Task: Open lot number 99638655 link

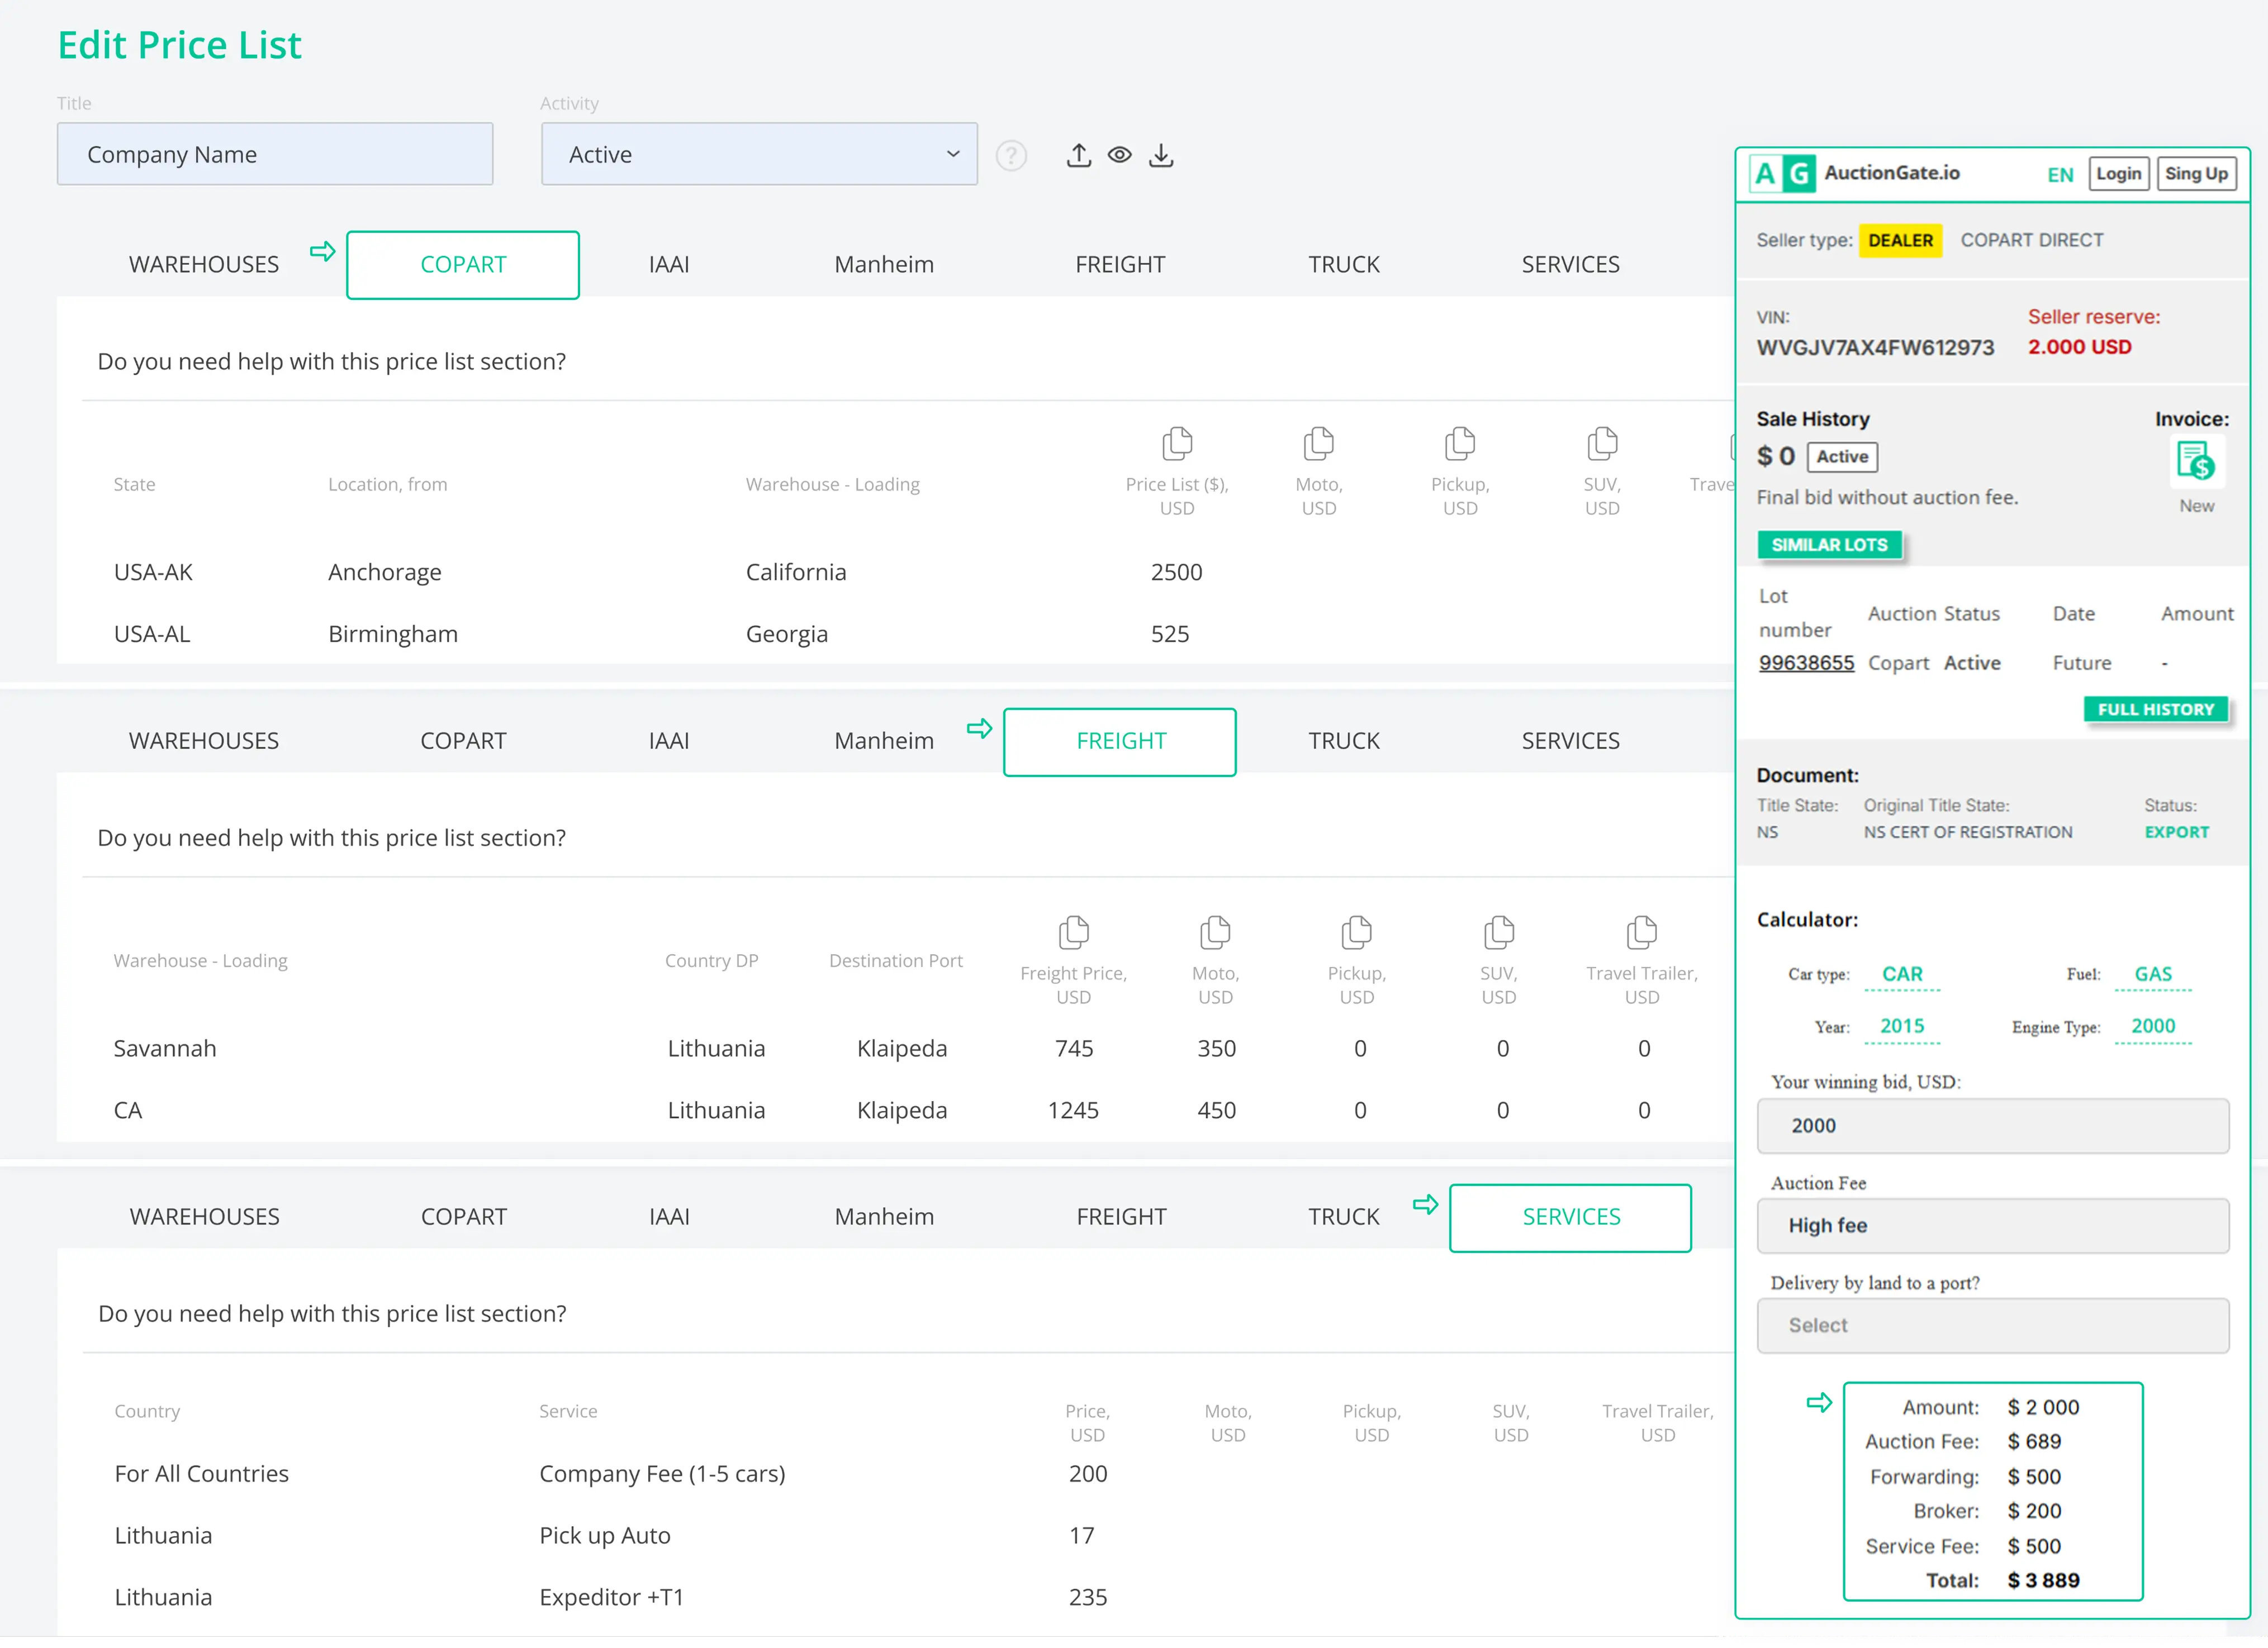Action: pos(1806,663)
